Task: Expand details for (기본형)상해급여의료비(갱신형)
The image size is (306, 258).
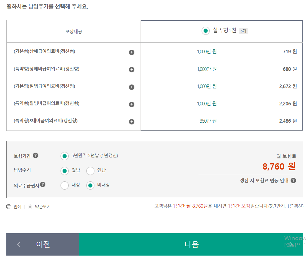Action: [x=131, y=52]
